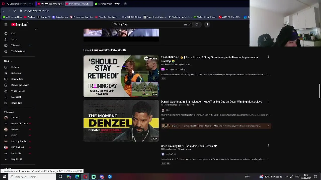
Task: Open more options for TNT Sports video
Action: (x=268, y=57)
